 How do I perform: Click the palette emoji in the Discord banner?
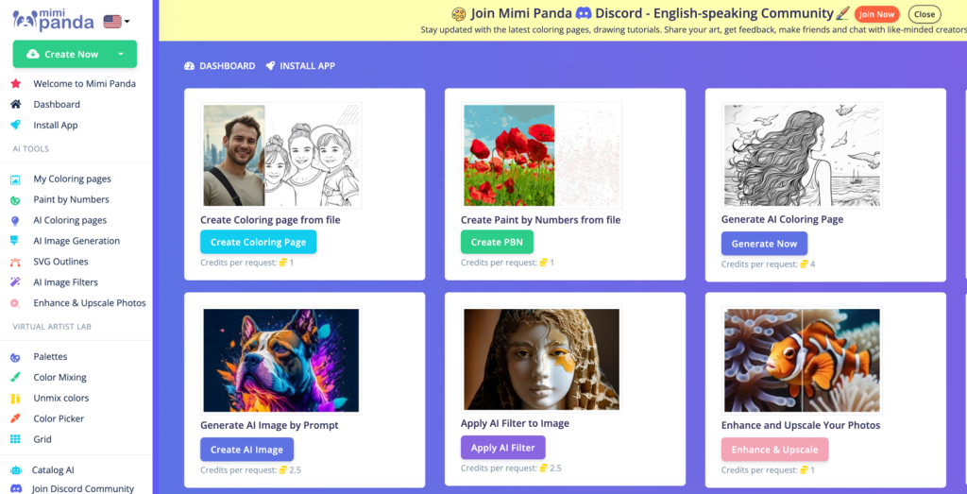458,13
